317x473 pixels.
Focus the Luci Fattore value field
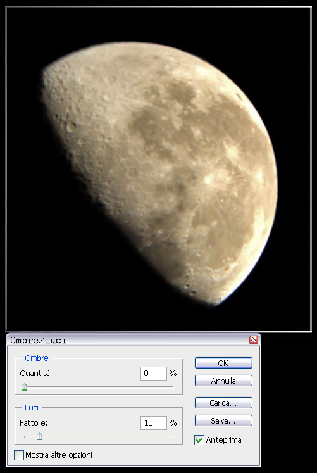pos(153,423)
